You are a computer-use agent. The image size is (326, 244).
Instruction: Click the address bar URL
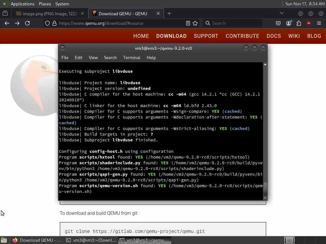click(101, 23)
